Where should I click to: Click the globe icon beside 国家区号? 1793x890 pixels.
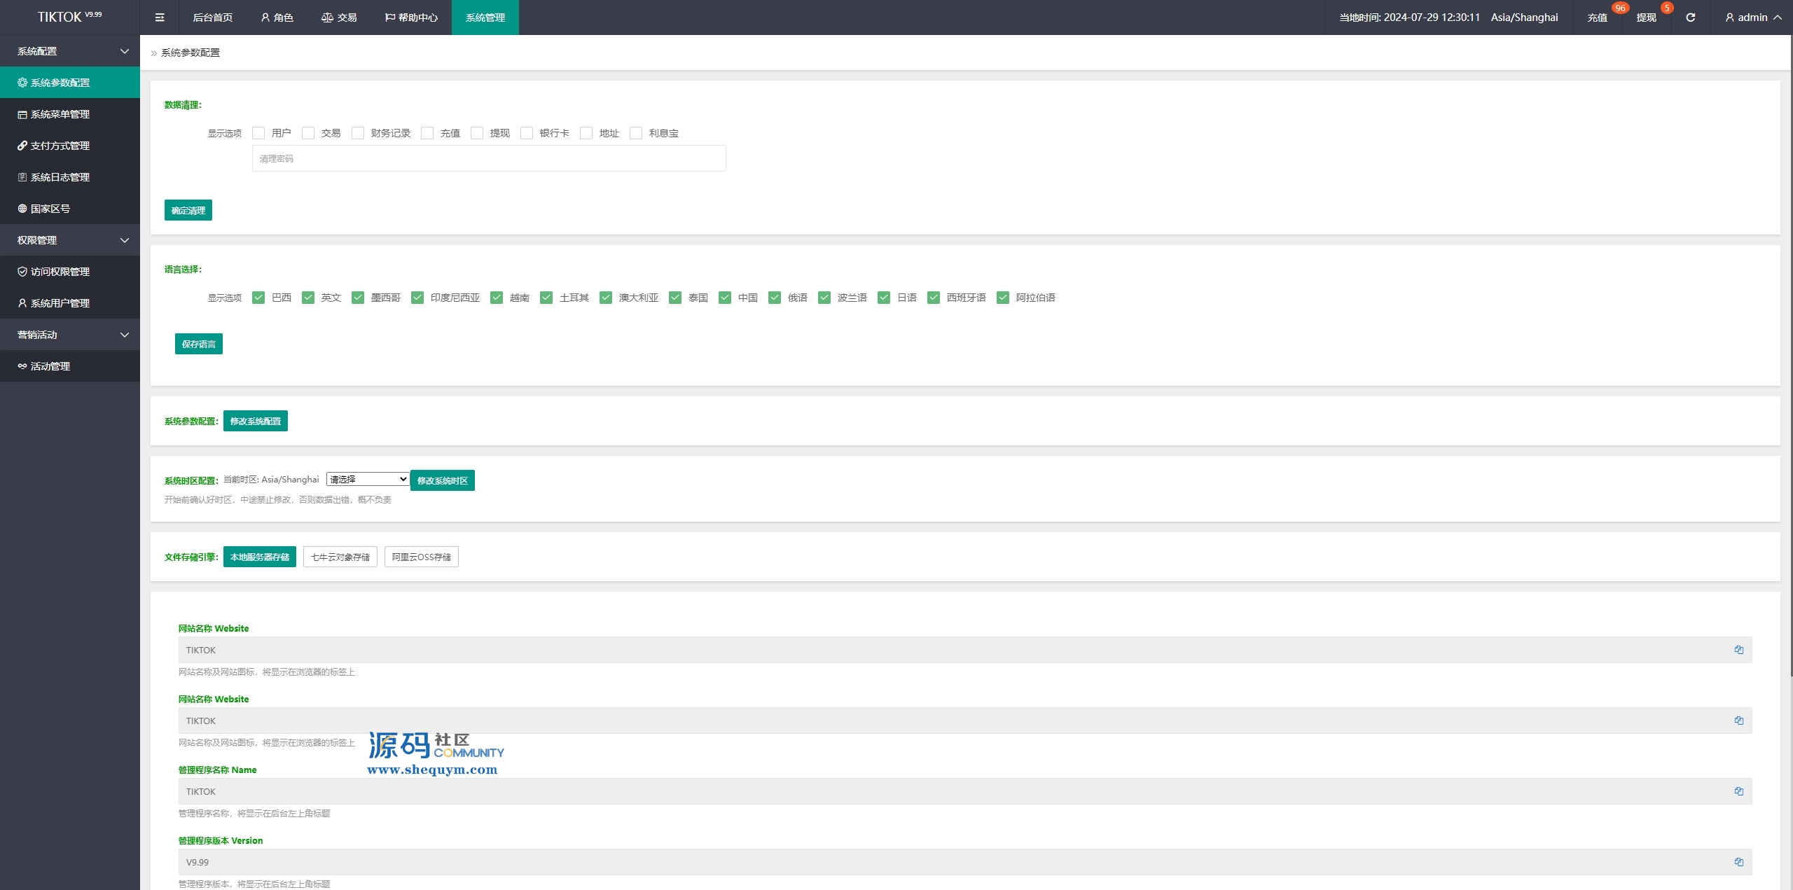coord(22,209)
